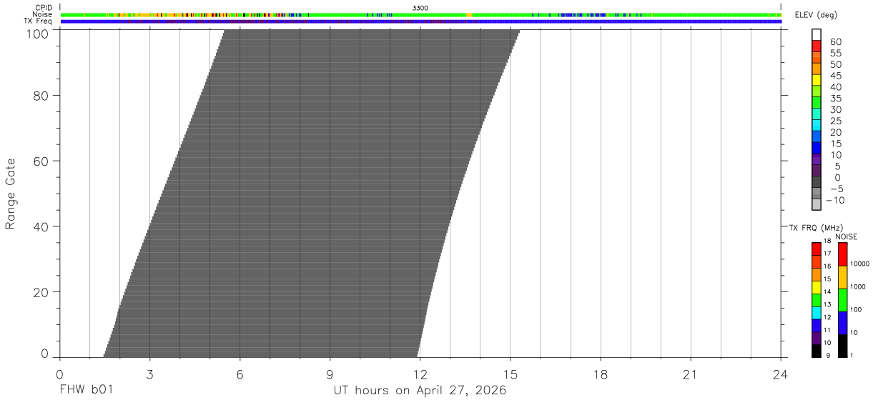Viewport: 878px width, 405px height.
Task: Click the TX FRQ legend label 16
Action: [827, 266]
